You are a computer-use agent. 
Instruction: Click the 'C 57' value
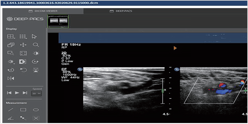pos(66,59)
